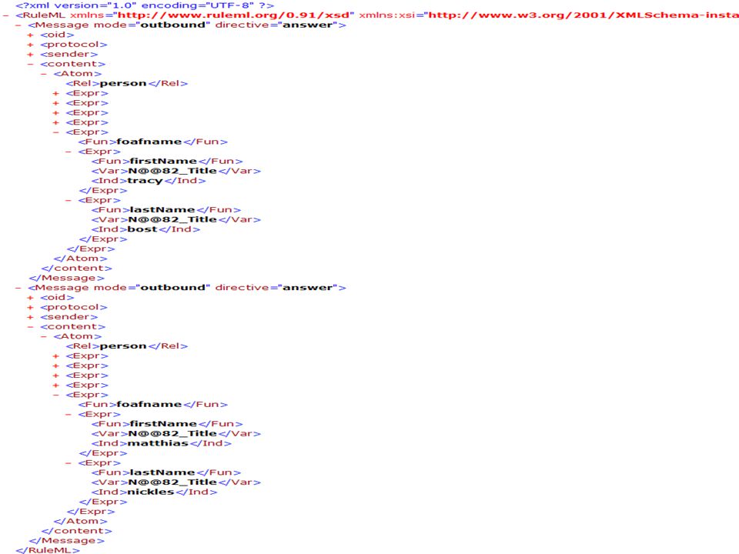Screen dimensions: 739x554
Task: Expand the fourth collapsed Expr in second Message
Action: coord(55,385)
